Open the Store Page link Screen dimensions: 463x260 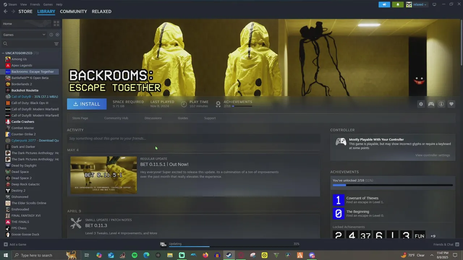pyautogui.click(x=80, y=118)
